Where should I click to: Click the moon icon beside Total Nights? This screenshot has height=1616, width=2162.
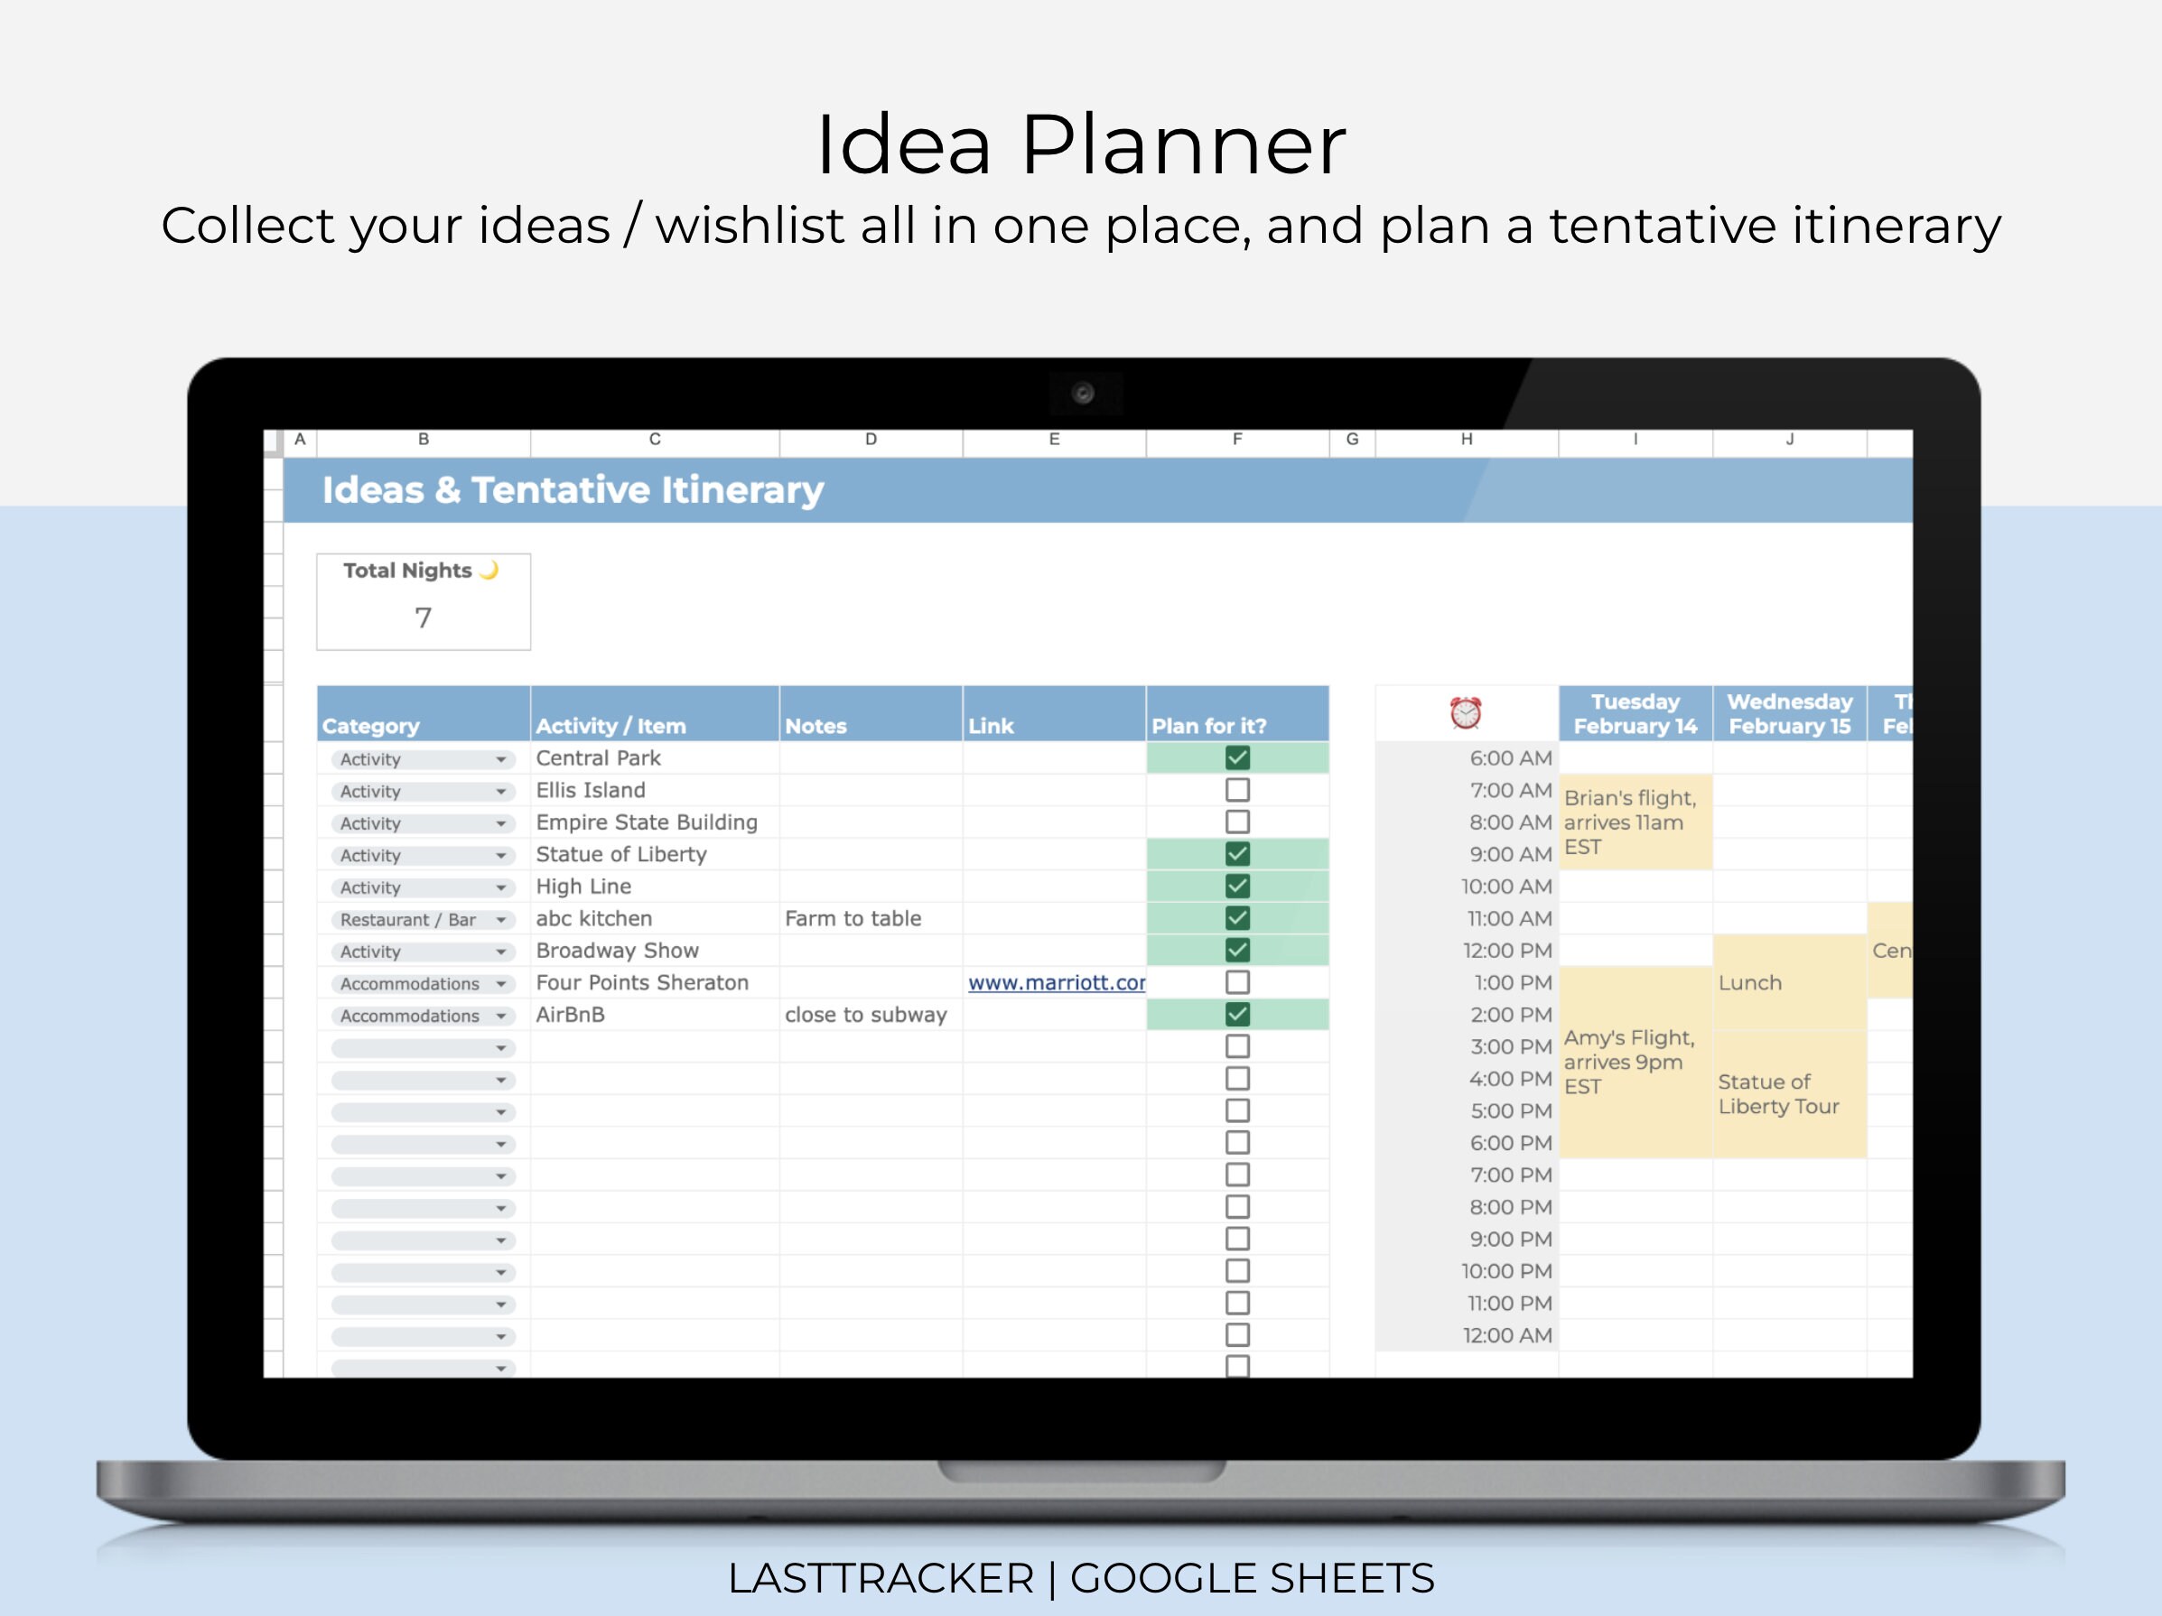click(x=488, y=571)
